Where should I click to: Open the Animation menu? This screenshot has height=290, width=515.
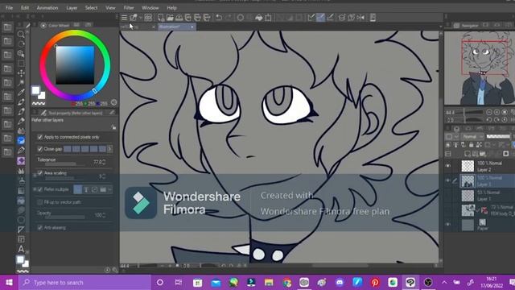pos(47,7)
